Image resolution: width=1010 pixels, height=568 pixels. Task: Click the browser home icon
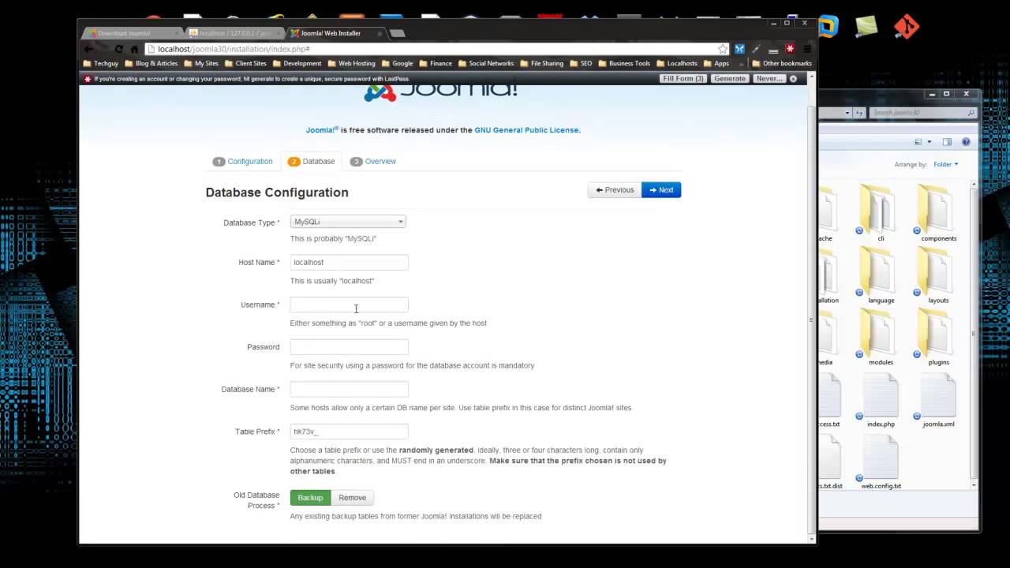point(135,49)
